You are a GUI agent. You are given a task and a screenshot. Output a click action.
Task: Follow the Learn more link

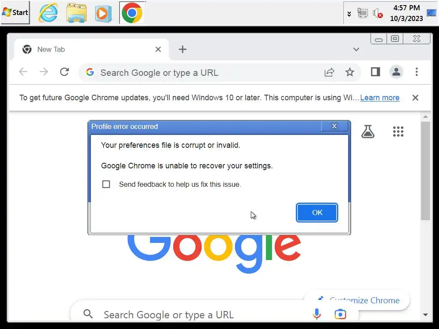click(x=380, y=98)
